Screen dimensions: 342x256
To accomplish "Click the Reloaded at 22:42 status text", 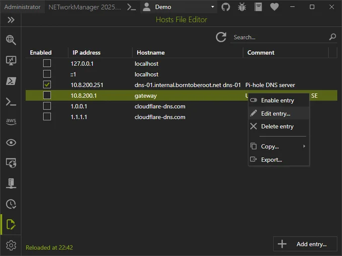I will (49, 247).
